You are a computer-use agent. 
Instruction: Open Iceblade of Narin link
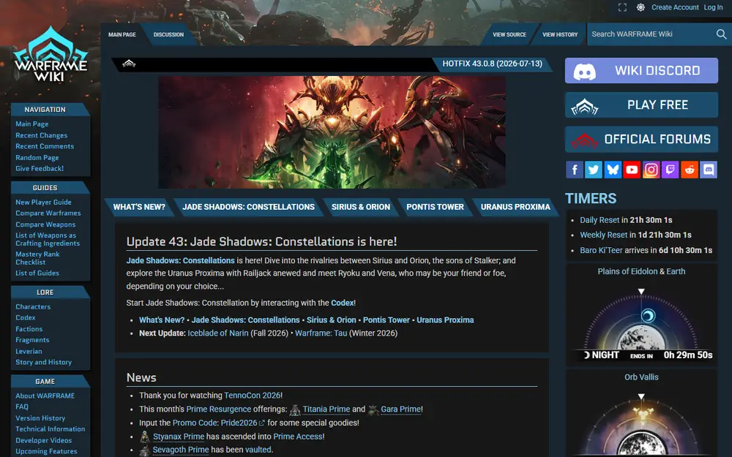click(218, 333)
